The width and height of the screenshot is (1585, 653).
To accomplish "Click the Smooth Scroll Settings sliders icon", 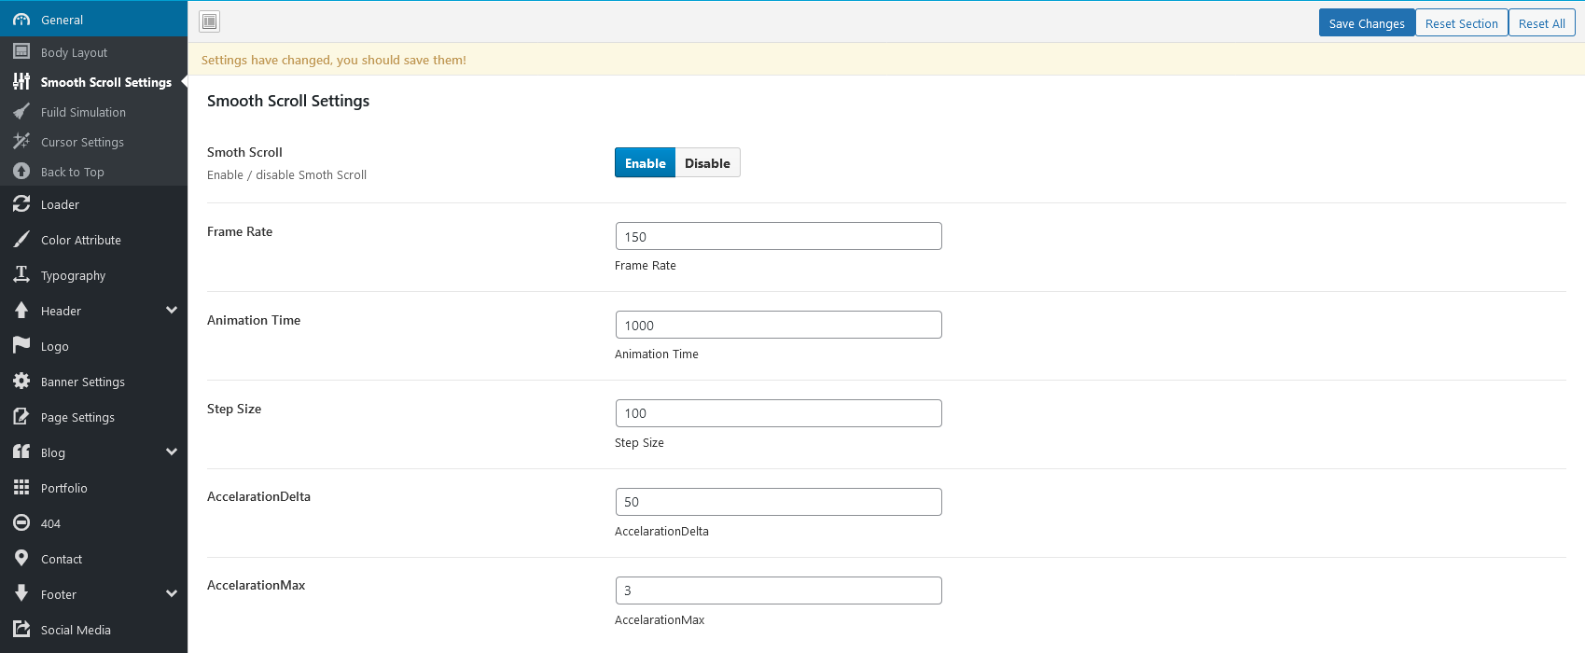I will 21,81.
